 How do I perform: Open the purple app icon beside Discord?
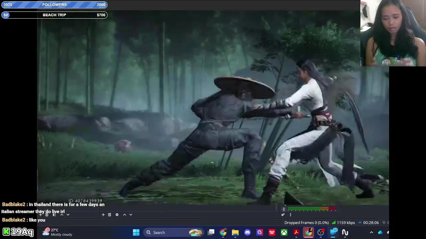260,232
